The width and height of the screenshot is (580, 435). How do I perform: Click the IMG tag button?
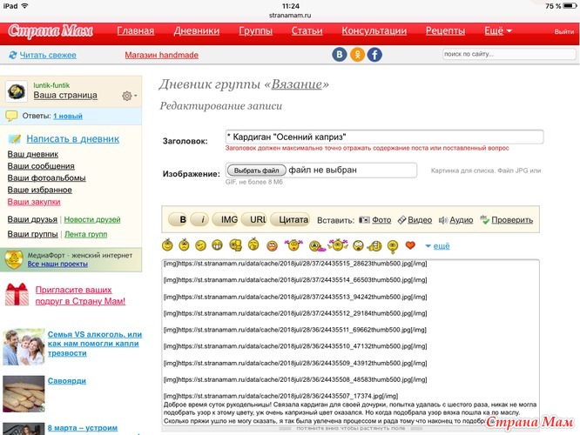[x=226, y=219]
